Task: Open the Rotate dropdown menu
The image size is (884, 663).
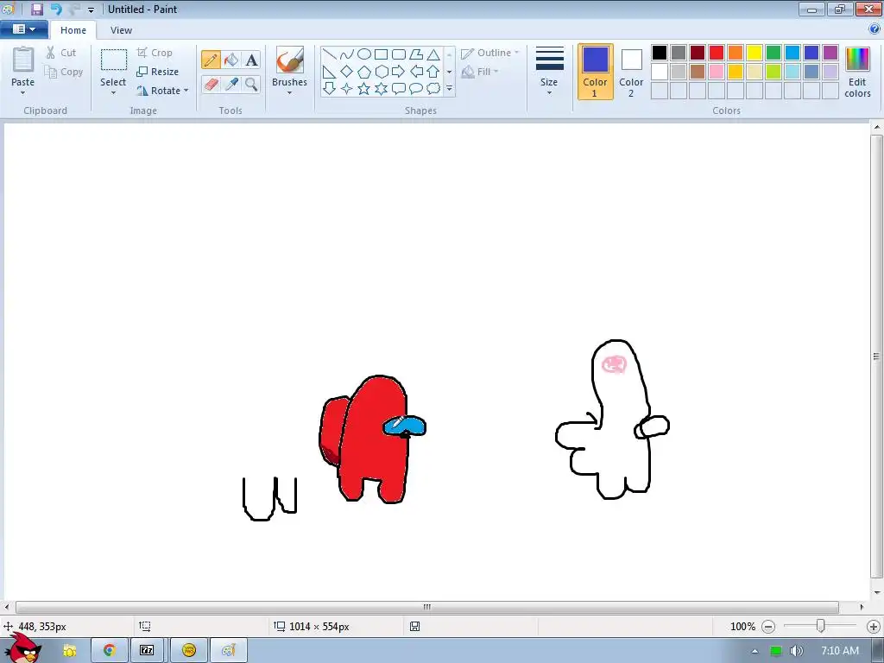Action: click(x=162, y=90)
